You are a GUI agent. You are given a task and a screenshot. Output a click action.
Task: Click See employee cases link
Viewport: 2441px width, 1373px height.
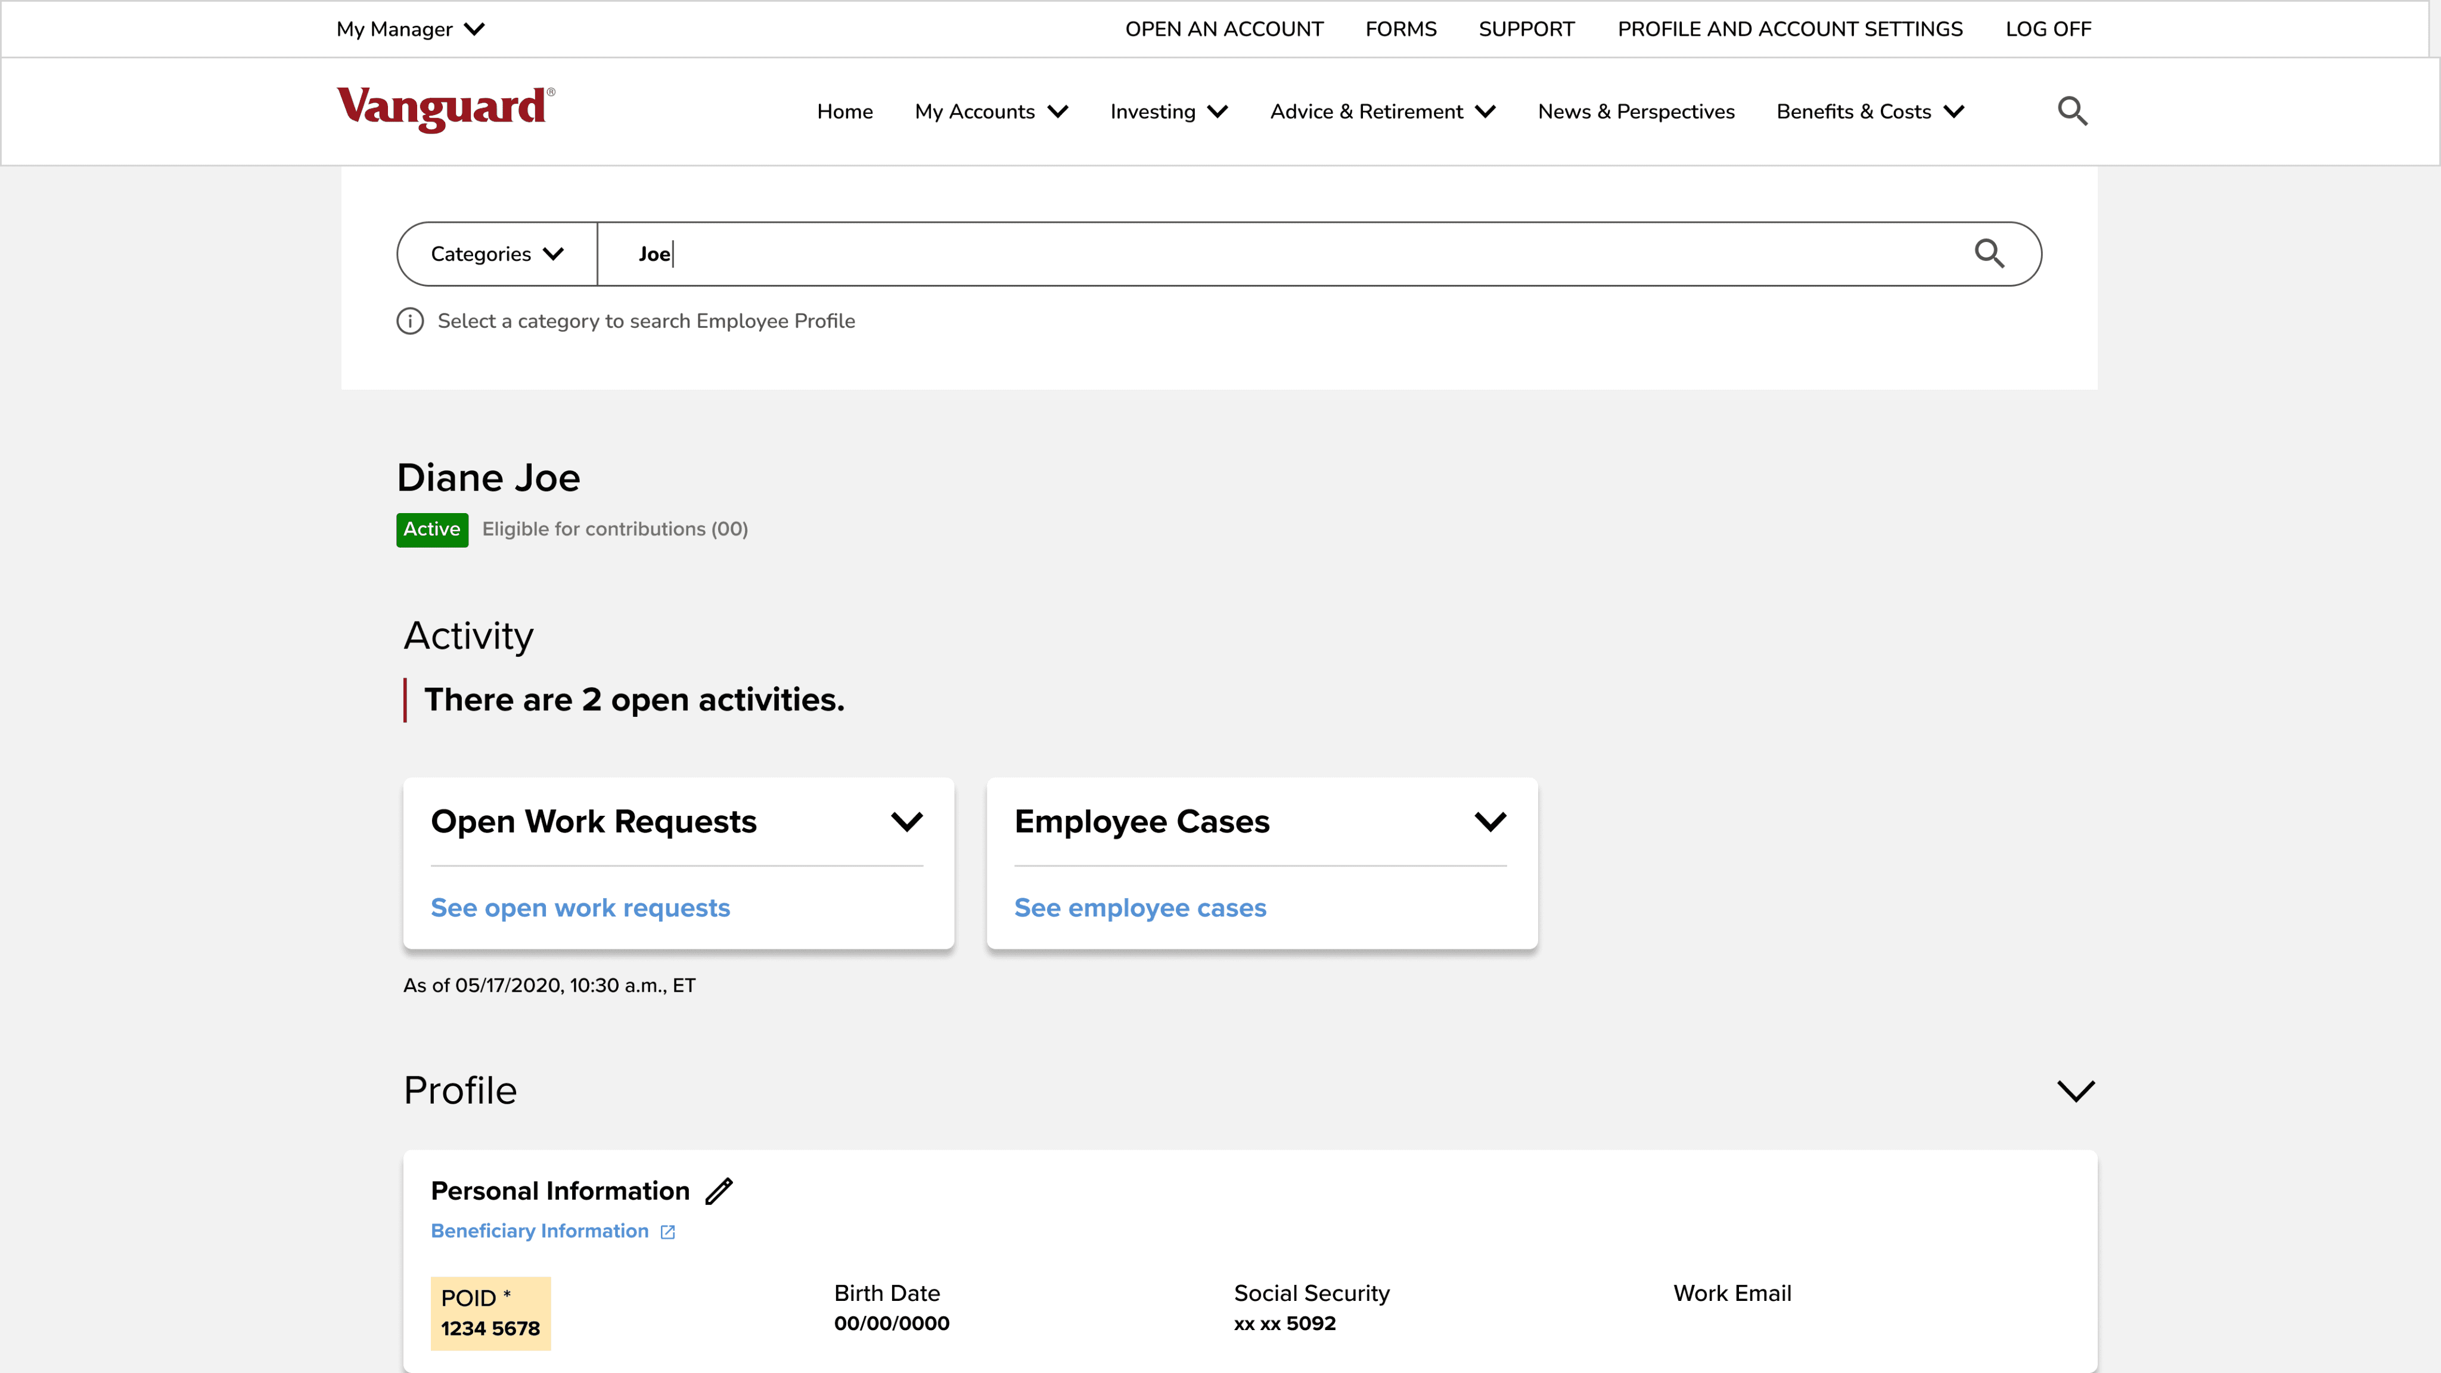(x=1140, y=908)
